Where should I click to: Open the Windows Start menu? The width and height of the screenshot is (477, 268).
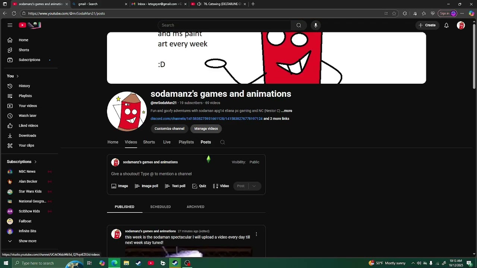tap(6, 263)
